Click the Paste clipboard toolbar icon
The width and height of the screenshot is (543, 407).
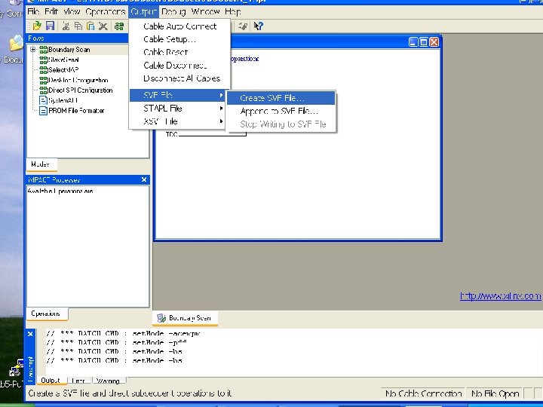pos(90,26)
